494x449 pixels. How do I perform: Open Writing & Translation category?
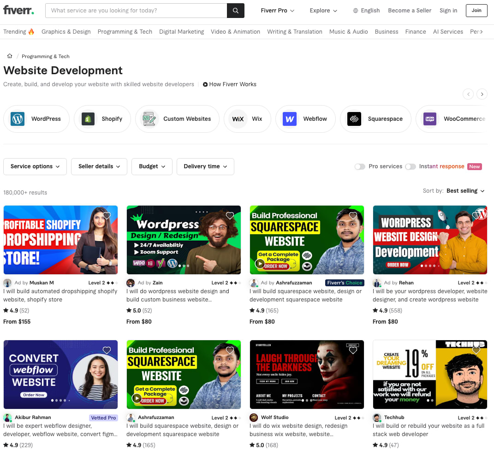point(295,31)
